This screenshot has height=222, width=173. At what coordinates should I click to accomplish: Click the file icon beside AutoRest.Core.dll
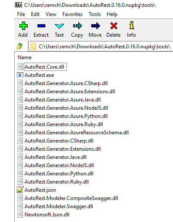pos(20,67)
